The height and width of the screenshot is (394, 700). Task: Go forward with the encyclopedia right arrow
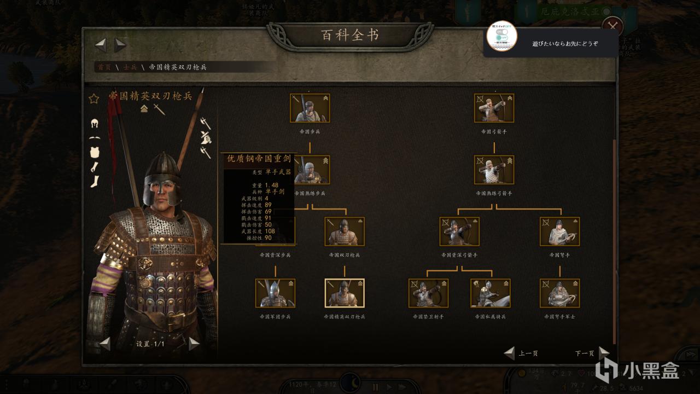(120, 45)
